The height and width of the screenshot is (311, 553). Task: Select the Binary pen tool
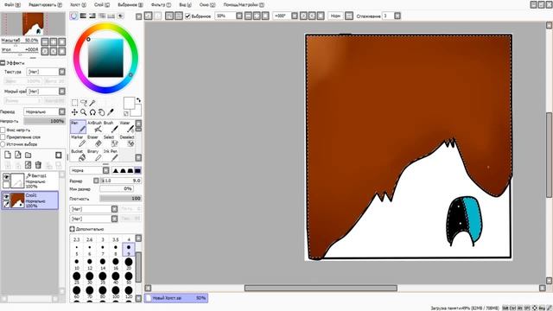pyautogui.click(x=94, y=155)
